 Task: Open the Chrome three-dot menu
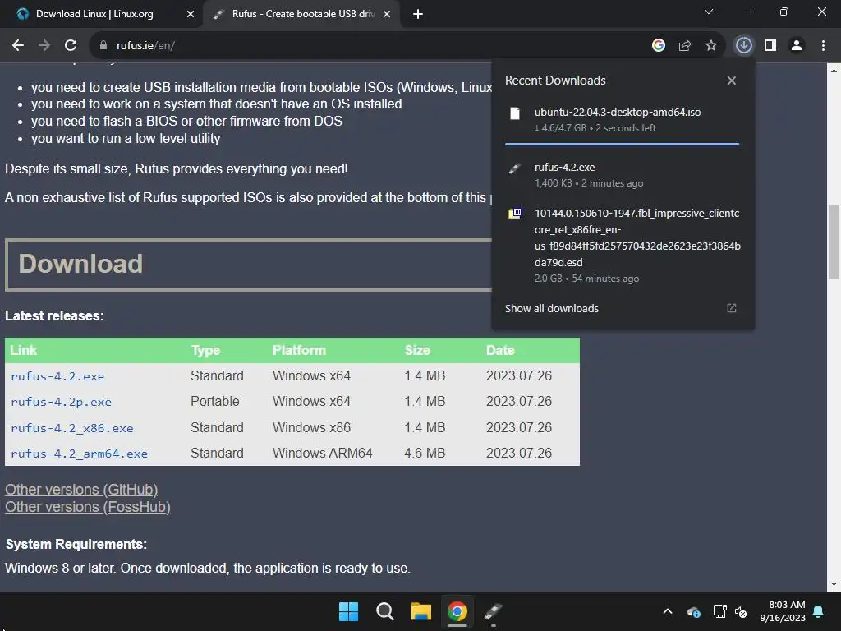click(823, 46)
